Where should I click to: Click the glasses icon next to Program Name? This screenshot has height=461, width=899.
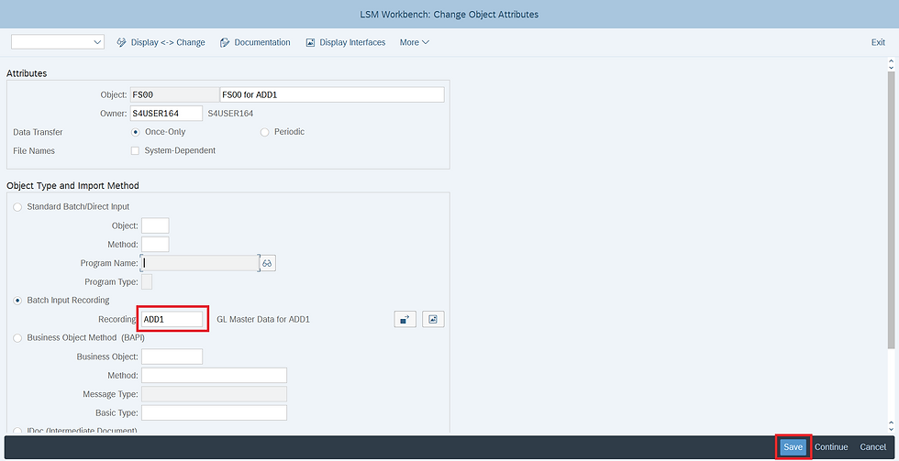point(268,263)
